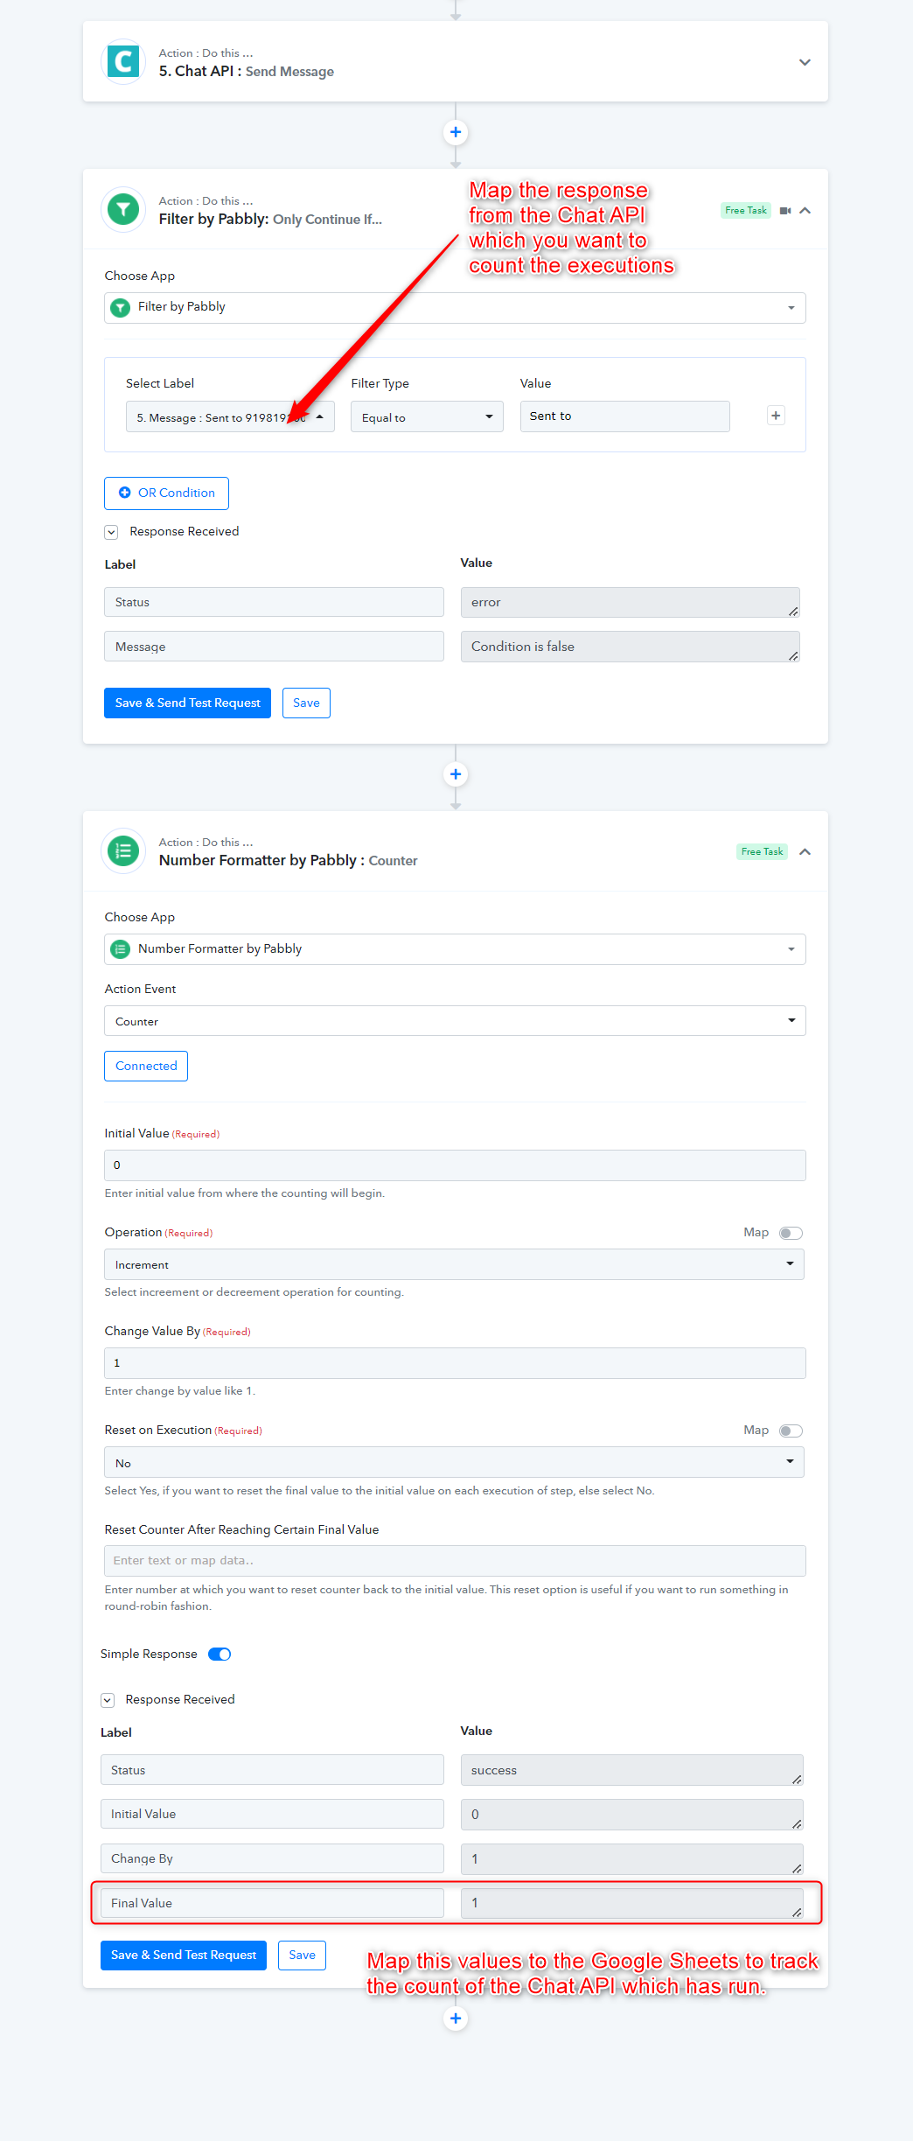Screen dimensions: 913x2141
Task: Click the Connected button
Action: point(146,1066)
